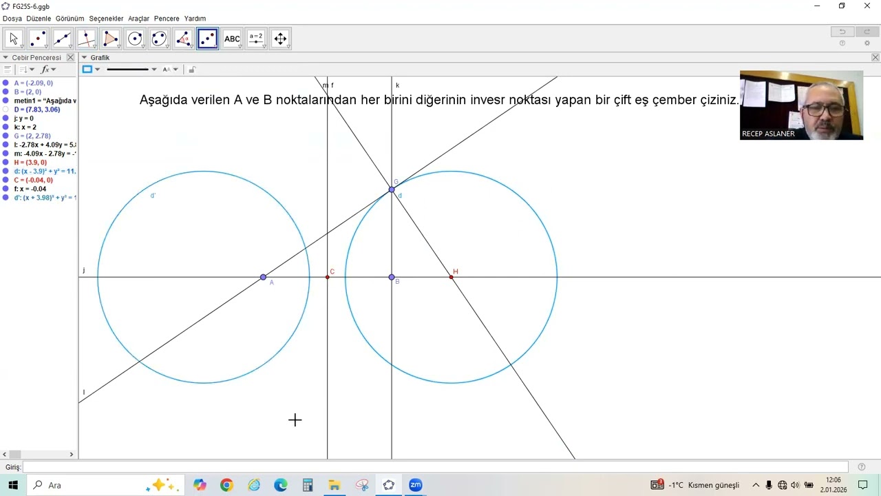
Task: Toggle visibility of point B
Action: (6, 92)
